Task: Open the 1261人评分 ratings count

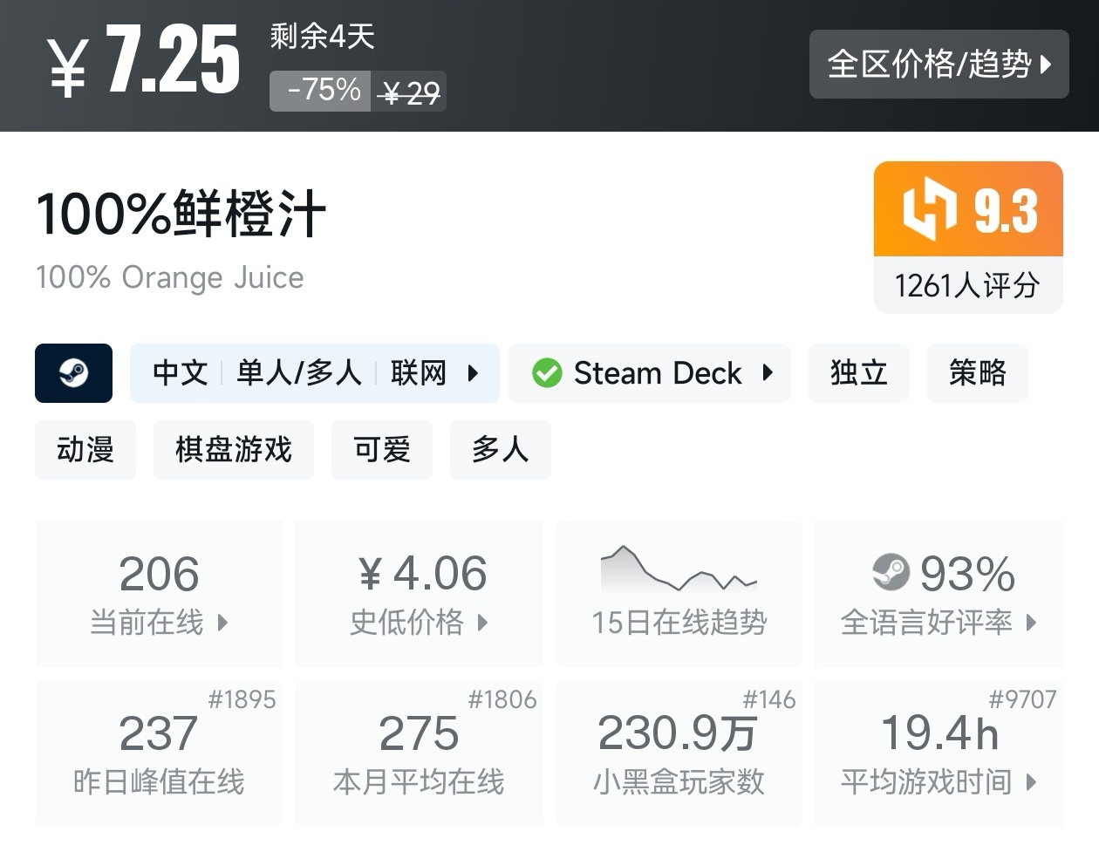Action: pyautogui.click(x=968, y=285)
